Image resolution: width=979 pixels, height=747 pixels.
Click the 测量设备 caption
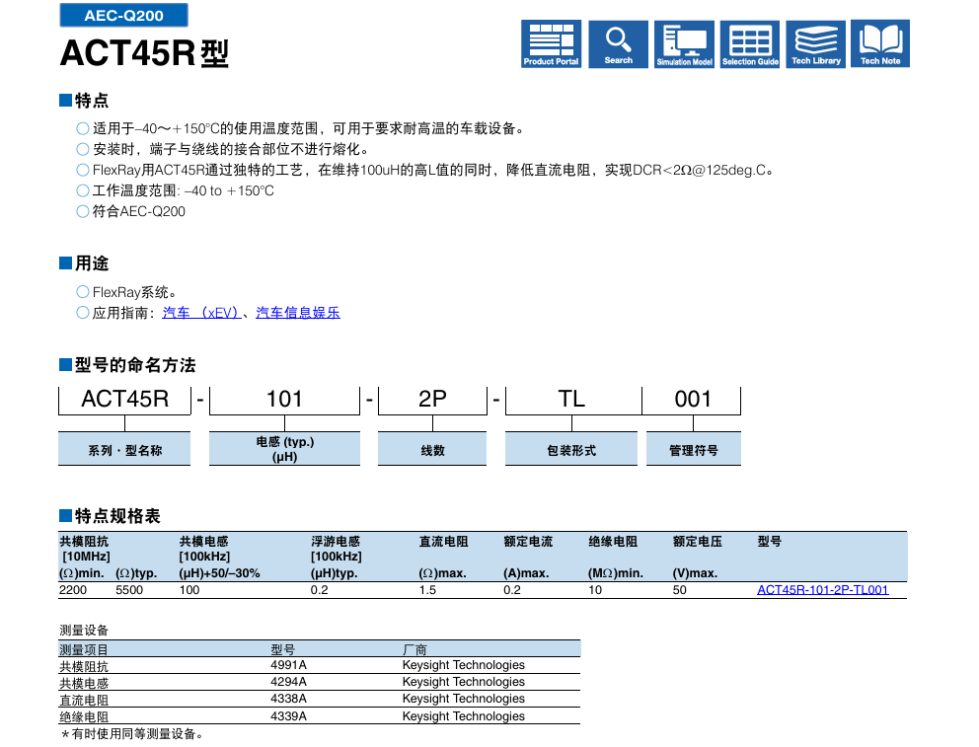click(x=84, y=630)
